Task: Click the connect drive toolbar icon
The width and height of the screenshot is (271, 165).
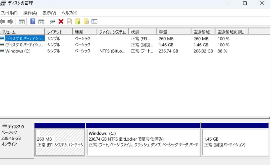Action: (x=52, y=22)
